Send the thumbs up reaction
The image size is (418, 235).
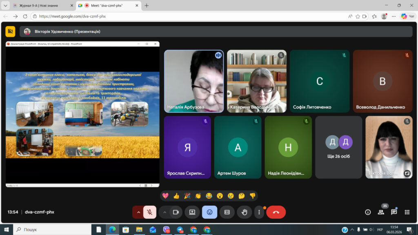(176, 196)
